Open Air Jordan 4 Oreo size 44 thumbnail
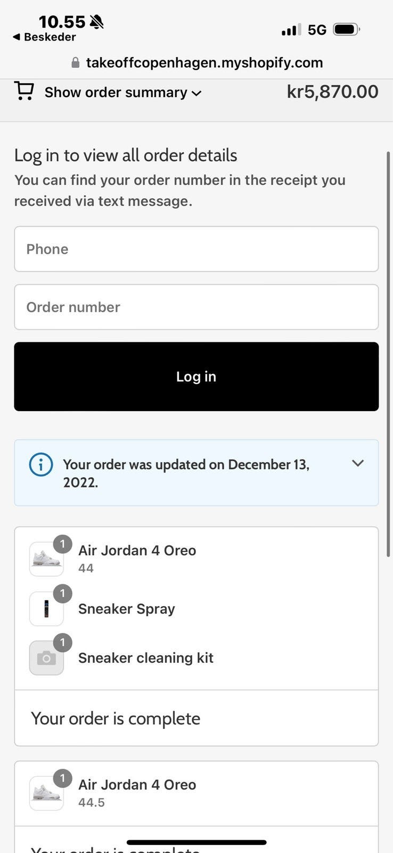The image size is (393, 853). pos(46,559)
